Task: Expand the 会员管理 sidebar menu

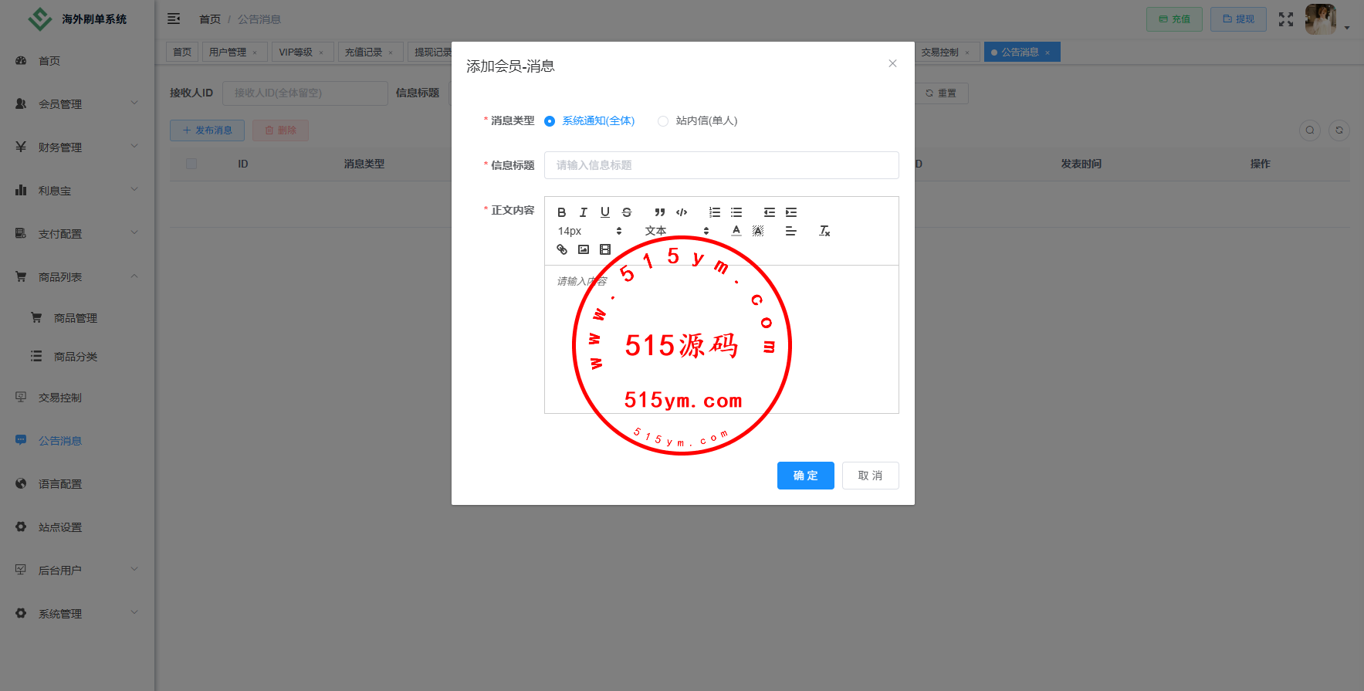Action: (x=76, y=103)
